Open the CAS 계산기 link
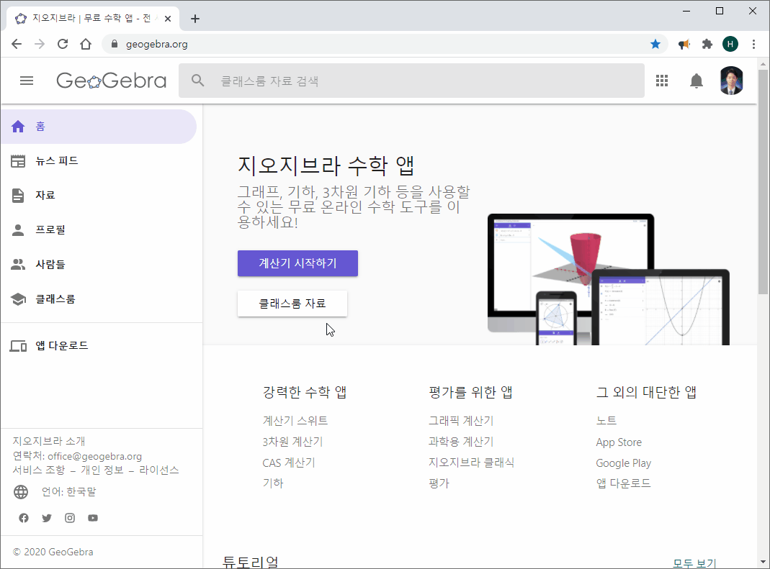Viewport: 770px width, 569px height. tap(289, 463)
